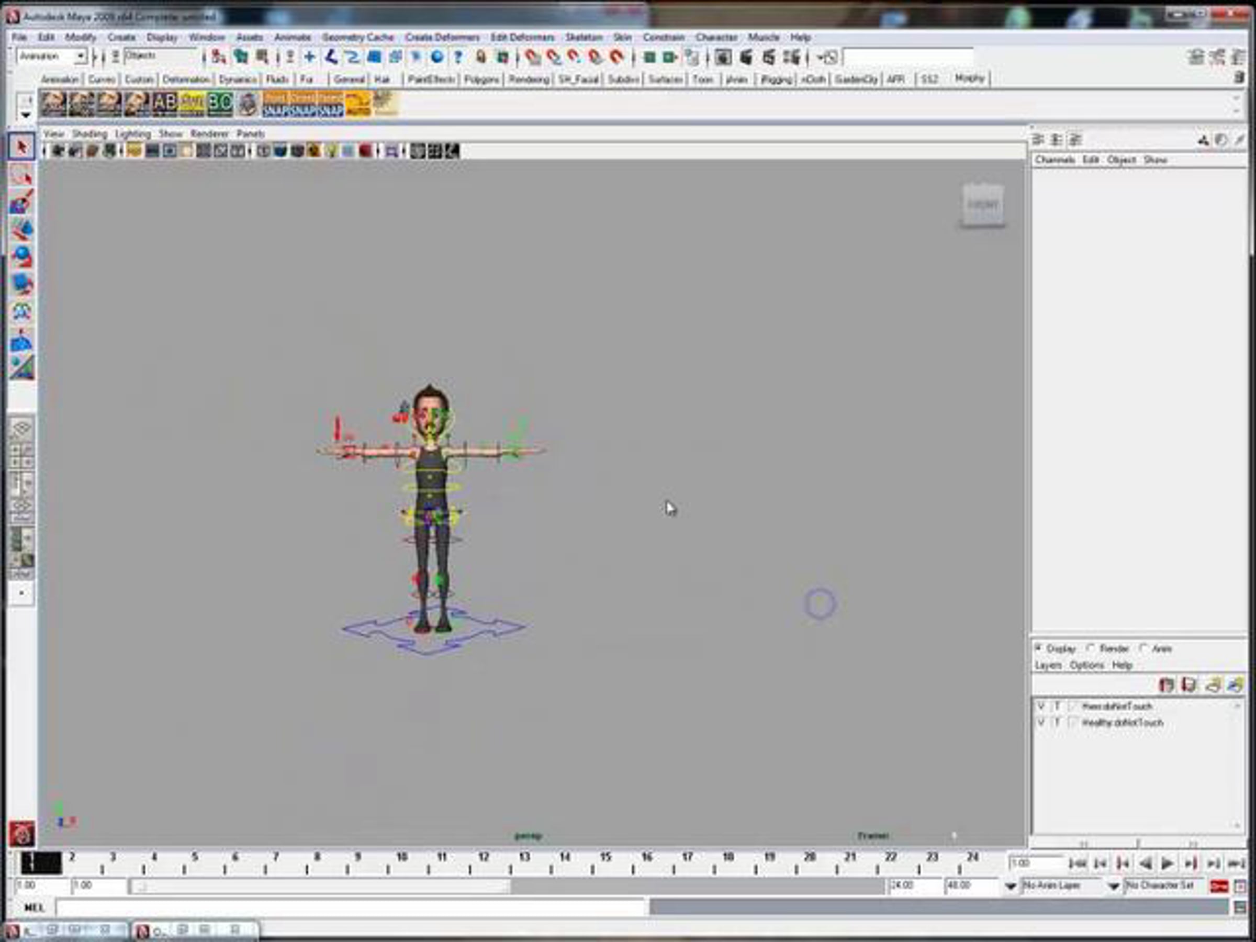Select the arrow Select tool

point(21,148)
